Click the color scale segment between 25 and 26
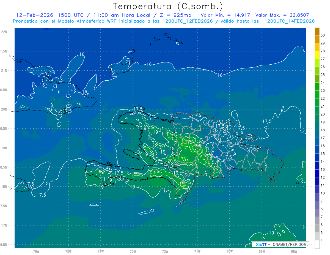This screenshot has width=330, height=255. [x=317, y=71]
